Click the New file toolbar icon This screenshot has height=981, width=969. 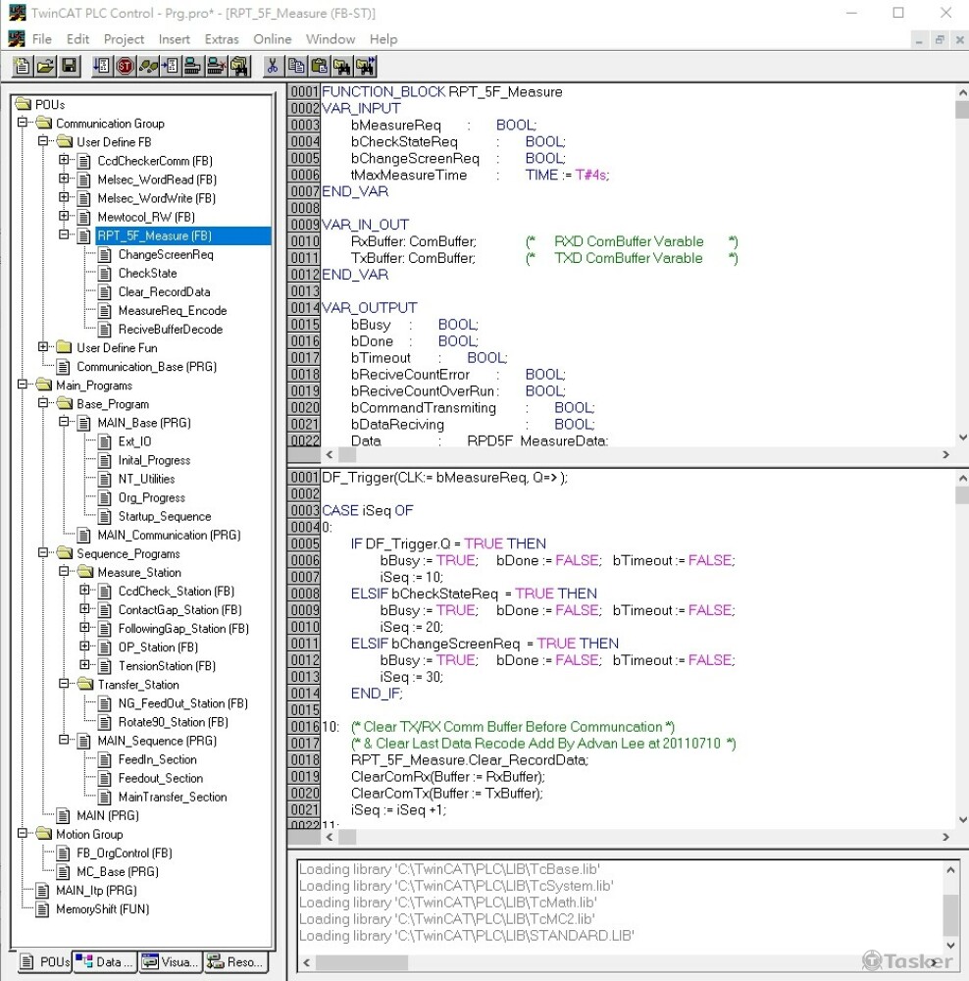[23, 67]
